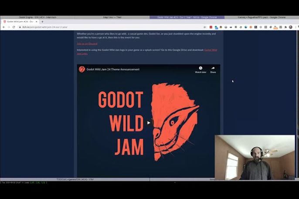Open the Join us on Discord link
The image size is (299, 199).
pos(87,44)
